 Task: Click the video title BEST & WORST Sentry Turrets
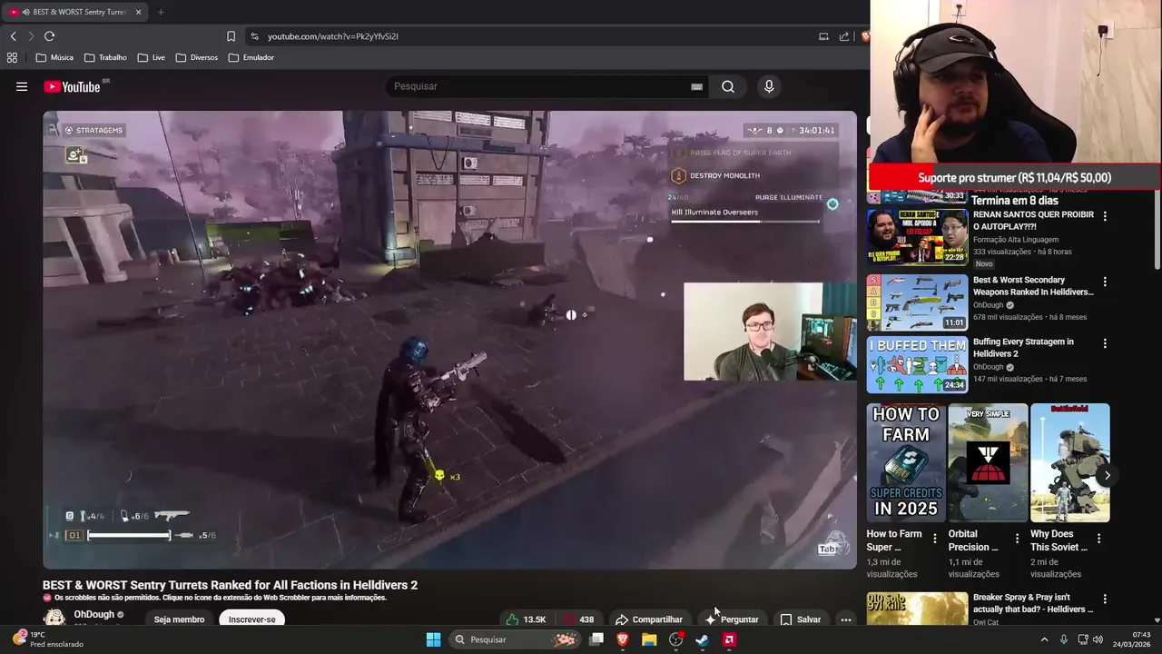[230, 585]
